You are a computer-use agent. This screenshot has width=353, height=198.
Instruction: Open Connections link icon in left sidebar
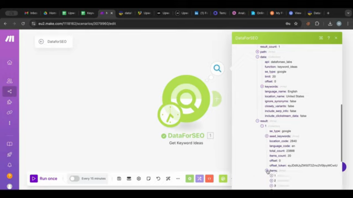[10, 112]
